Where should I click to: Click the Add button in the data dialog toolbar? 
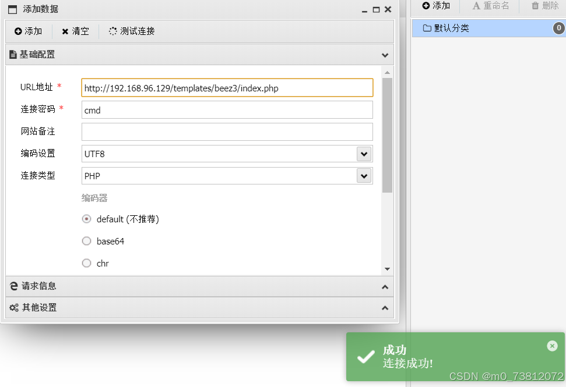coord(29,31)
